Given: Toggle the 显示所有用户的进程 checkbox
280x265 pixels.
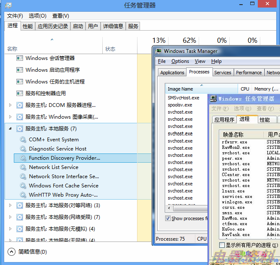Looking at the screenshot, I should pyautogui.click(x=222, y=245).
